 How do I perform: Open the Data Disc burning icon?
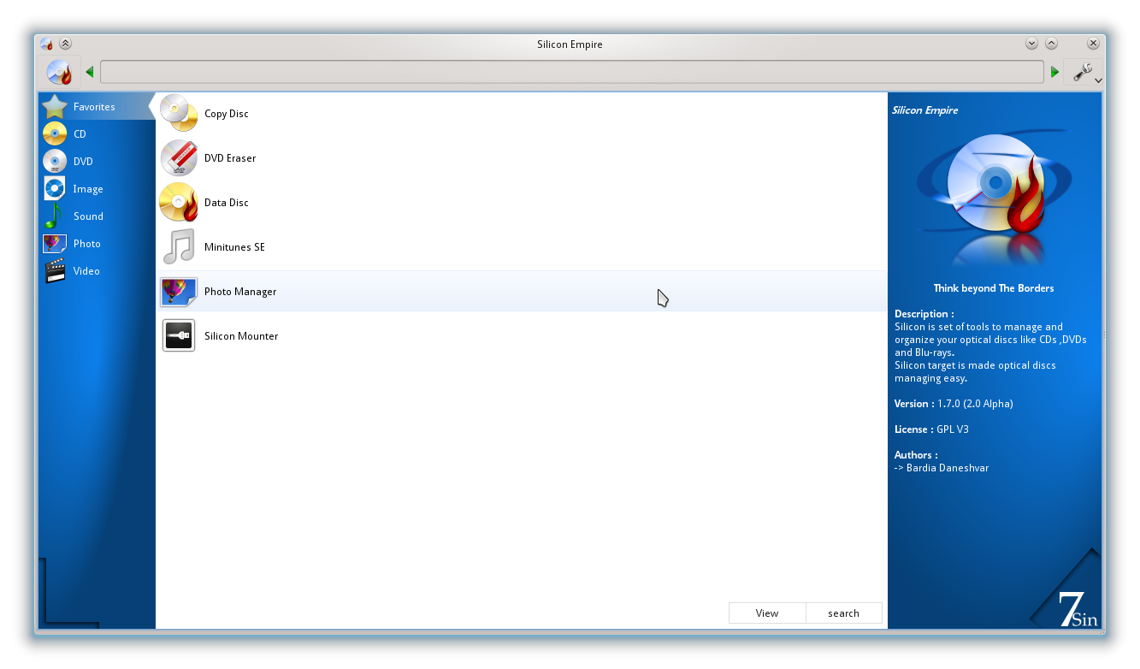[179, 203]
